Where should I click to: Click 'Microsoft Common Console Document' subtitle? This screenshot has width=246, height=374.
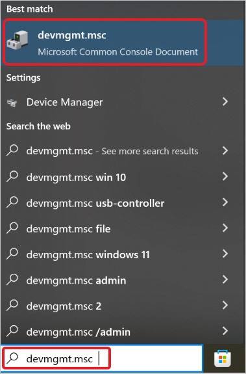[x=117, y=52]
